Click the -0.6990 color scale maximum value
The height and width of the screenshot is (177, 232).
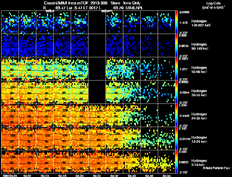[x=184, y=12]
